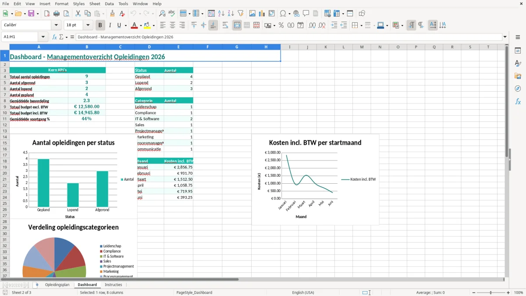
Task: Sort descending with the Z-A icon
Action: [231, 14]
